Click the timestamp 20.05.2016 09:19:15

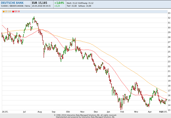coord(41,6)
